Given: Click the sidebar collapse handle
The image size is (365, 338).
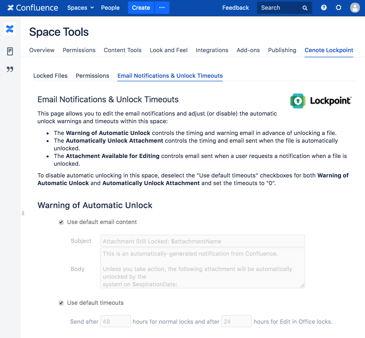Looking at the screenshot, I should point(23,213).
